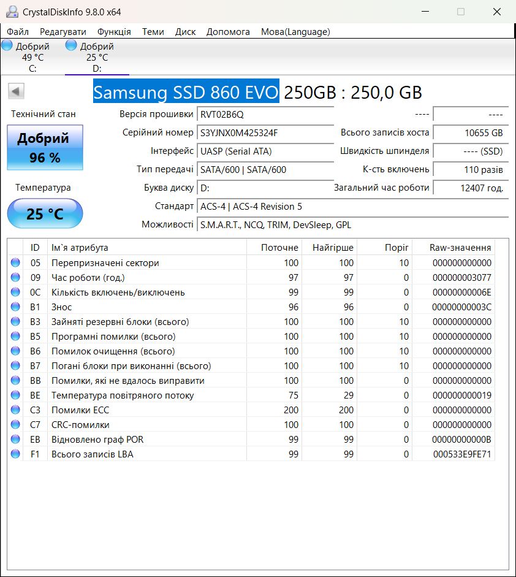Close the CrystalDiskInfo window

(497, 12)
